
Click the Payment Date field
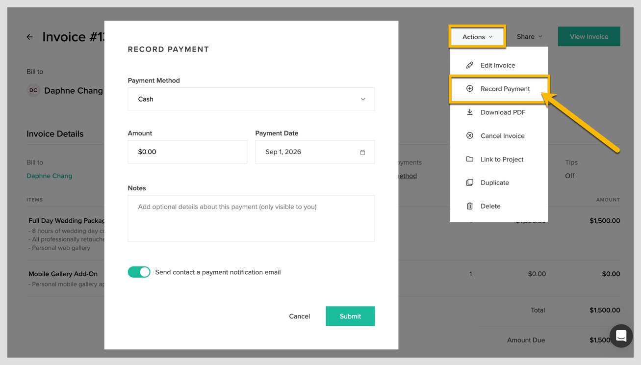point(315,152)
